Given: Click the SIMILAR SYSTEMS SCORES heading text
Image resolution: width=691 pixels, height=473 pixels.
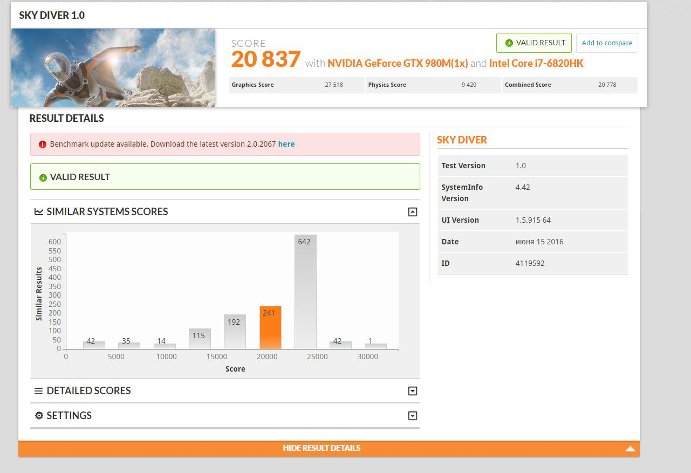Looking at the screenshot, I should pos(107,212).
